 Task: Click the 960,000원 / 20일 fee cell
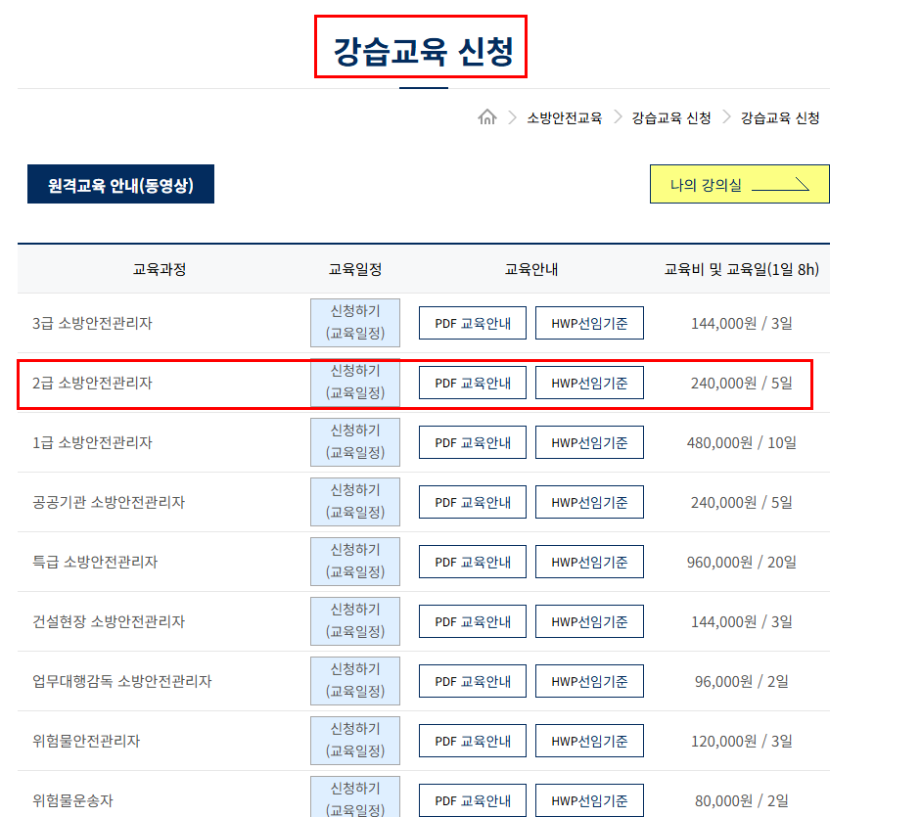click(x=741, y=562)
